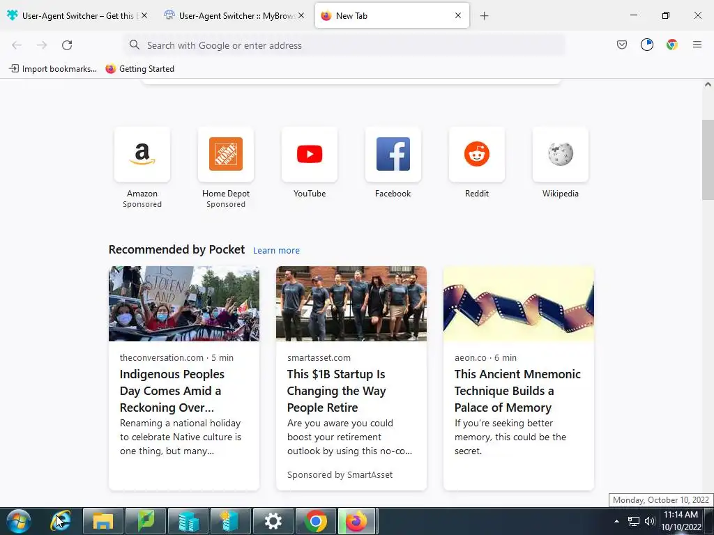Screen dimensions: 714x535
Task: Click 'aeon.co · 6 min' source text
Action: click(485, 357)
